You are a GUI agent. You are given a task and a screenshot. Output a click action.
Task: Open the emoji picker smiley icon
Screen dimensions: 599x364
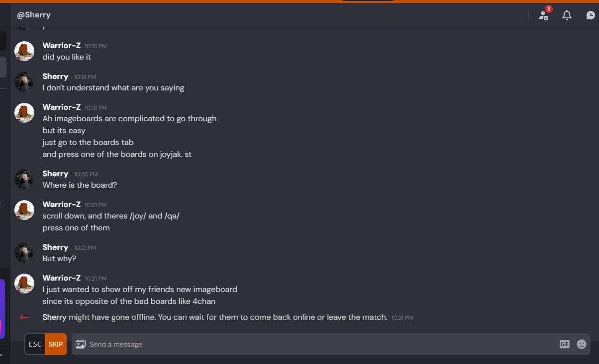[x=582, y=344]
